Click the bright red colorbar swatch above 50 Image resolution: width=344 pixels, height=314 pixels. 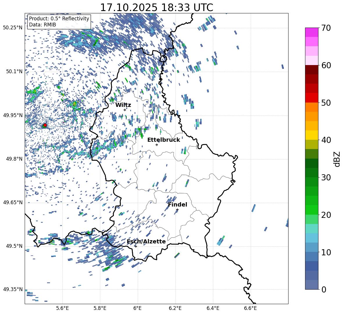(311, 98)
